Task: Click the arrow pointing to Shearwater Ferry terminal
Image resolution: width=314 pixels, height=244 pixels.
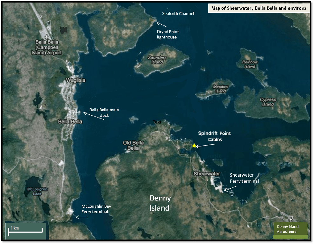Action: (230, 188)
